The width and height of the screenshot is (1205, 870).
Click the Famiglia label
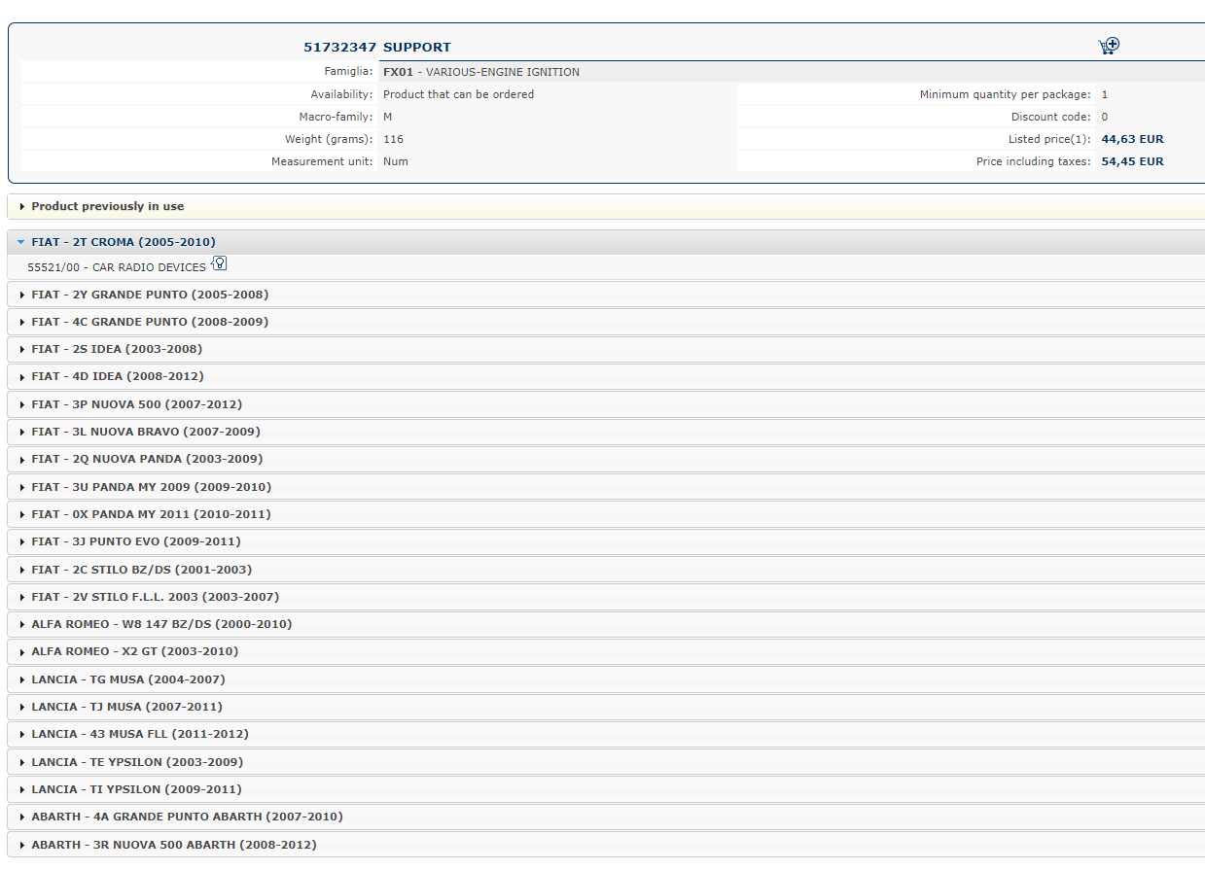[348, 72]
